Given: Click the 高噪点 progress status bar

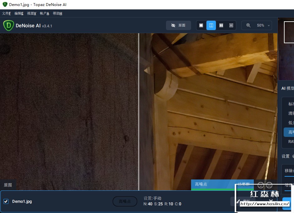Looking at the screenshot, I should pyautogui.click(x=222, y=185).
